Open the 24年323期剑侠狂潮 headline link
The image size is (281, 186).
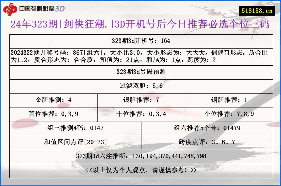[140, 24]
